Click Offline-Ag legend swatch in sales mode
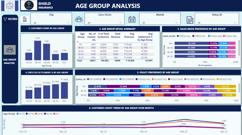This screenshot has width=242, height=135. [178, 36]
